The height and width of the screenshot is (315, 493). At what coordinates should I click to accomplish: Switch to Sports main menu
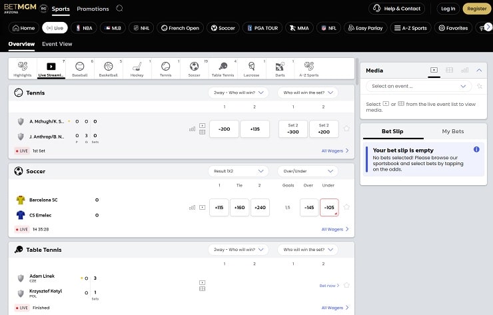pyautogui.click(x=61, y=9)
